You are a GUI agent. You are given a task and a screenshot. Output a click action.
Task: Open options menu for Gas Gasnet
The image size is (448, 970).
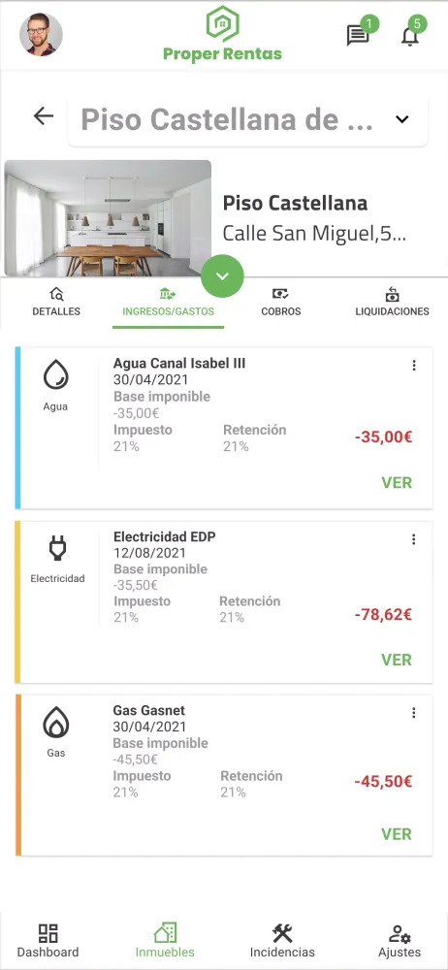point(414,713)
